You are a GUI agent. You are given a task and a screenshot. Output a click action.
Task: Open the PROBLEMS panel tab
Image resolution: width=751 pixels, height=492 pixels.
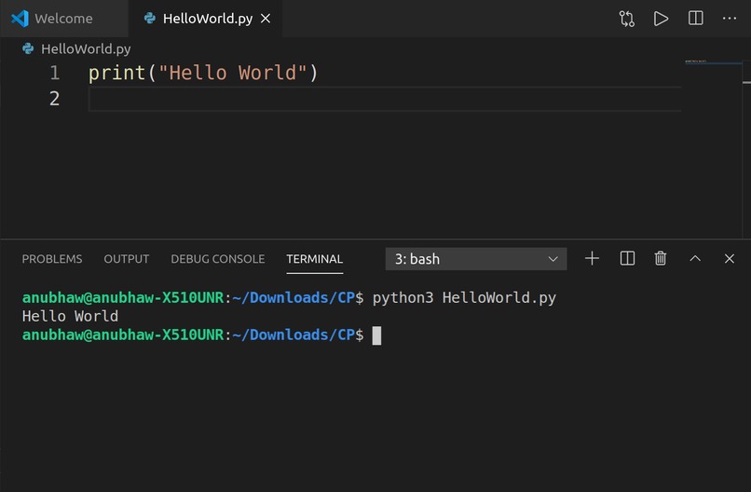click(x=52, y=259)
